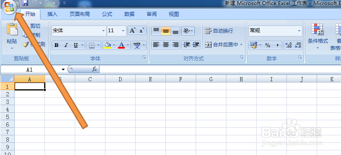Open 页面布局 Page Layout tab
This screenshot has width=341, height=155.
pos(80,14)
